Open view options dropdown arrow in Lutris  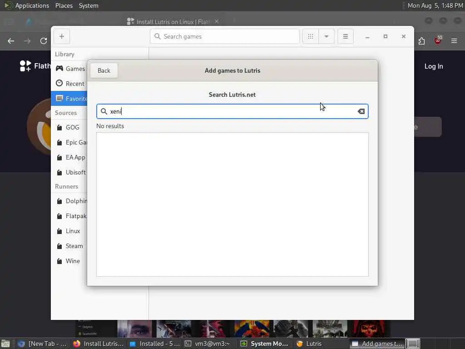(x=326, y=36)
